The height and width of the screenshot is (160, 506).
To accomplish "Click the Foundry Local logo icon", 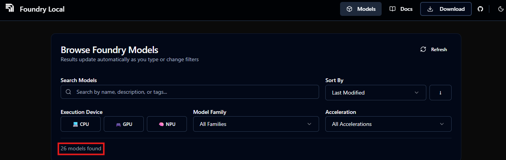I will coord(10,8).
